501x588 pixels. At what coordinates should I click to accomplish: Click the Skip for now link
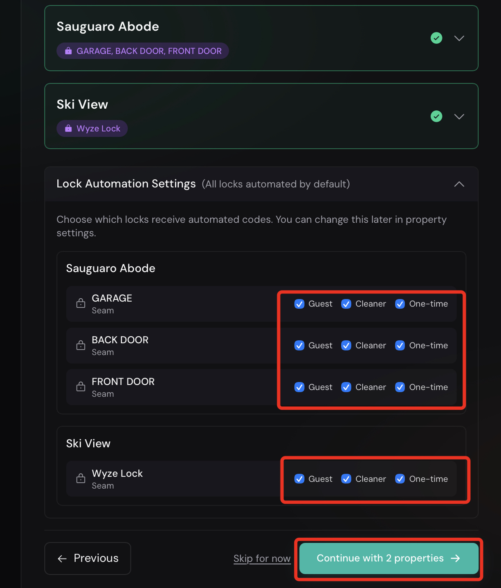[x=262, y=558]
